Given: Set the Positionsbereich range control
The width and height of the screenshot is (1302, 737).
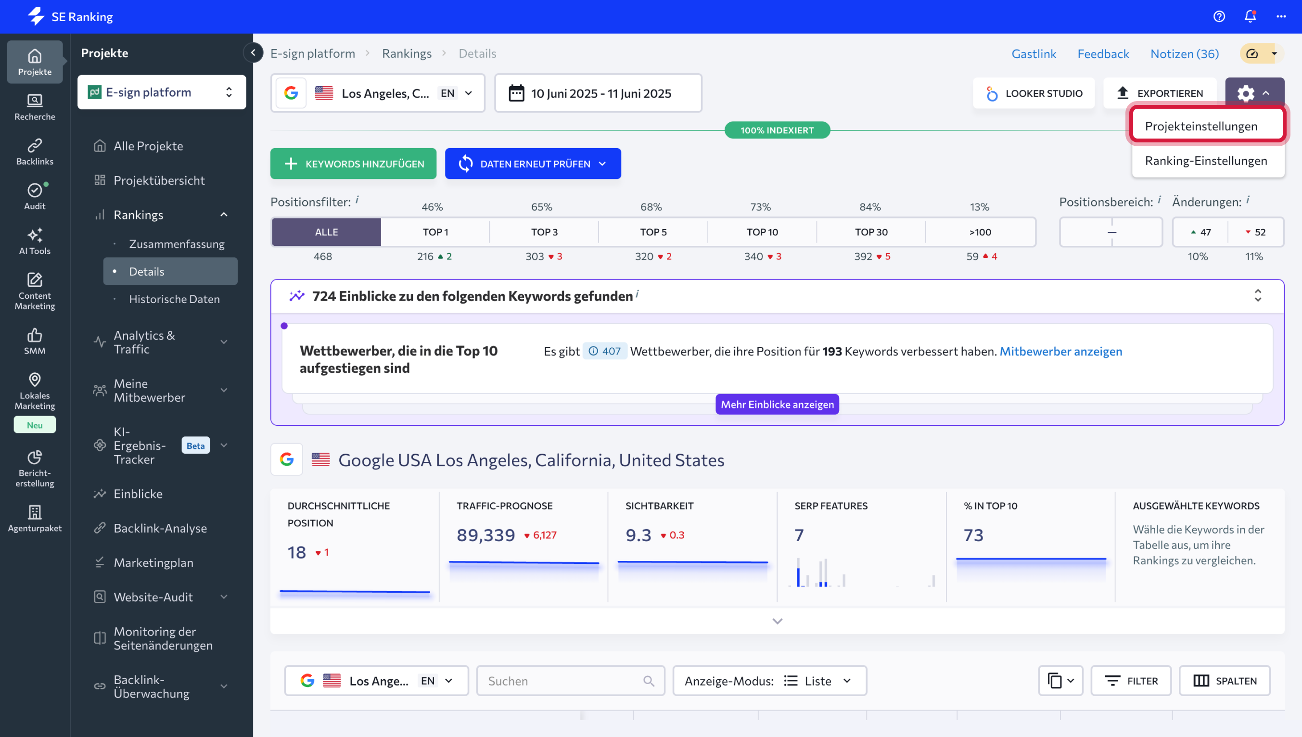Looking at the screenshot, I should click(1111, 232).
